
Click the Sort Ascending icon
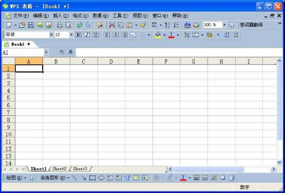point(167,25)
